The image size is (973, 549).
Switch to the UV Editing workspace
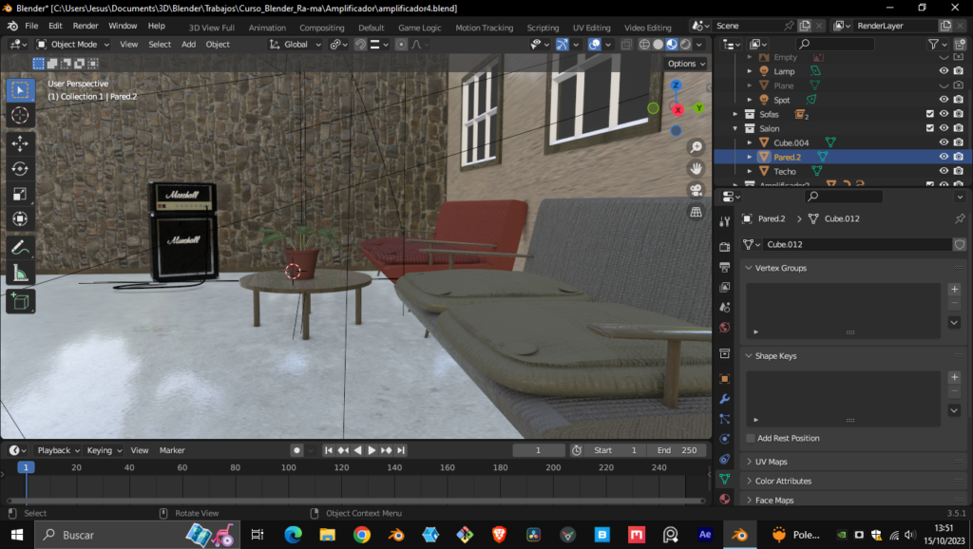(x=591, y=28)
